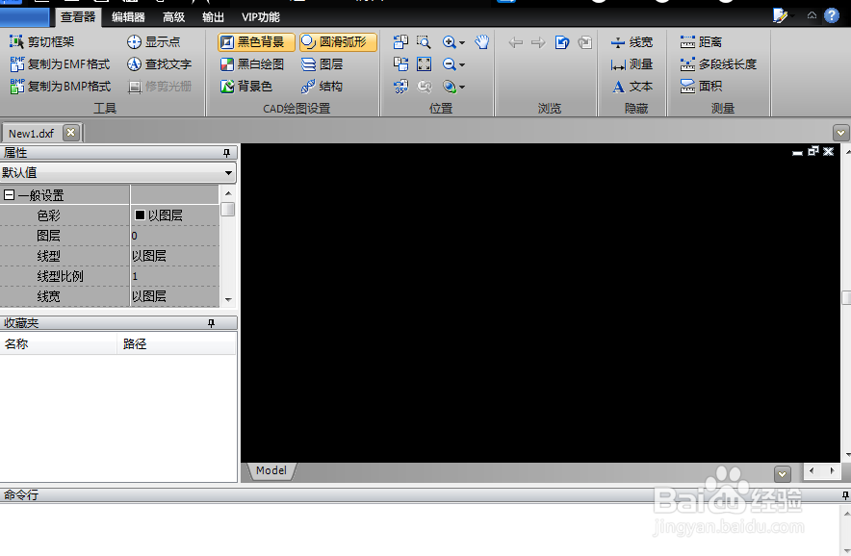The height and width of the screenshot is (556, 851).
Task: Click the black 色彩 color swatch
Action: [140, 215]
